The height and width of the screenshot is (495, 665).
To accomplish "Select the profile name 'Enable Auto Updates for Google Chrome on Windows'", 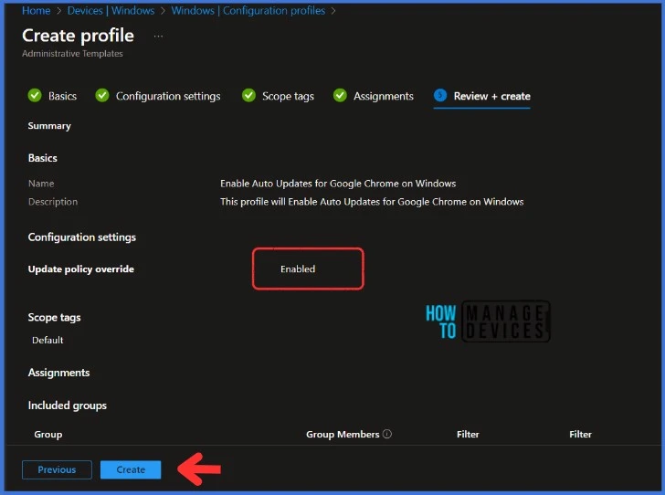I will (338, 184).
